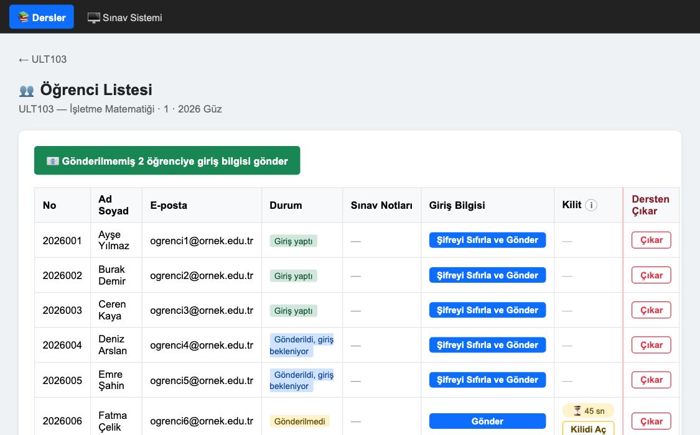
Task: Click the Kilit info icon
Action: tap(590, 205)
